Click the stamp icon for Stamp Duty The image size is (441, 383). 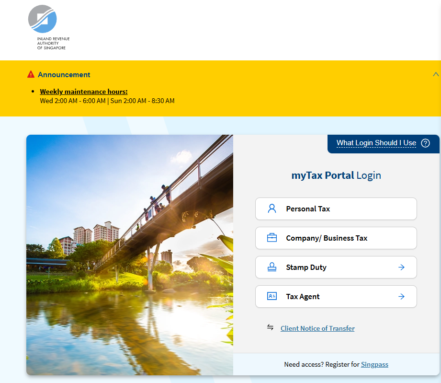click(271, 267)
